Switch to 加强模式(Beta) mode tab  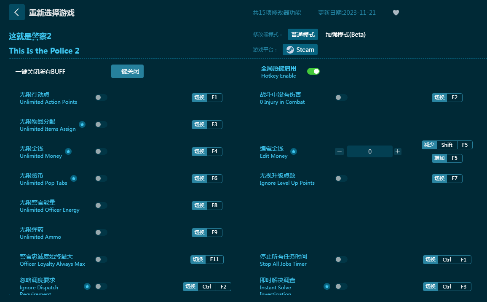click(345, 35)
